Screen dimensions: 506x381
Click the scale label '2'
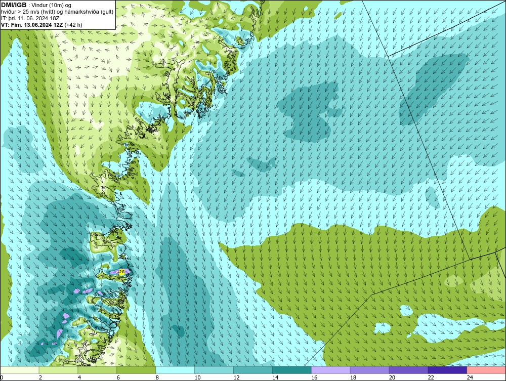coord(40,377)
